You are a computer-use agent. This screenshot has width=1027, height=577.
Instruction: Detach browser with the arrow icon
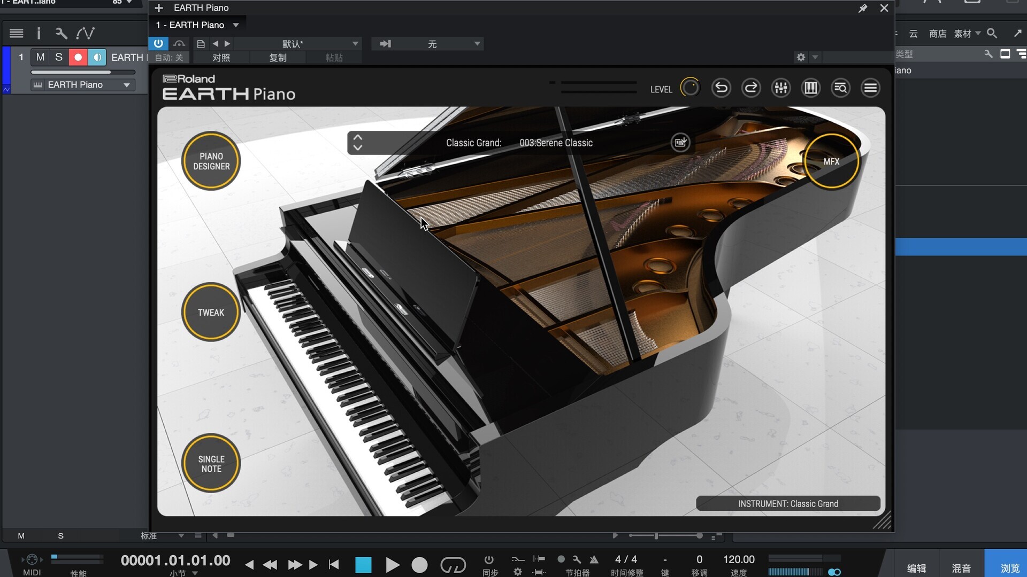(1017, 33)
